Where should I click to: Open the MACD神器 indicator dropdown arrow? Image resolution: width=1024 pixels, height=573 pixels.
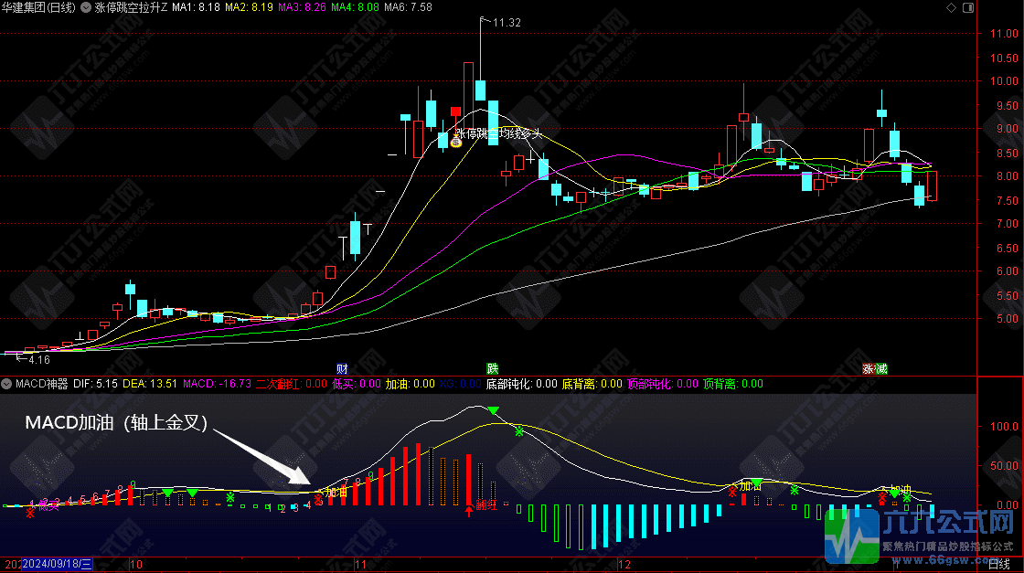8,384
